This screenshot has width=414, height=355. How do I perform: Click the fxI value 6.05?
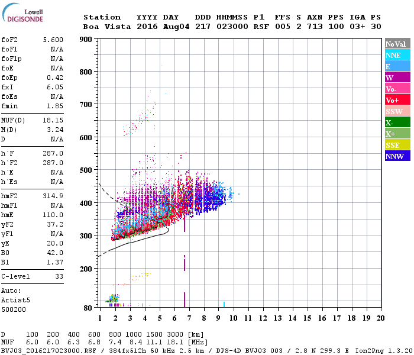point(55,87)
